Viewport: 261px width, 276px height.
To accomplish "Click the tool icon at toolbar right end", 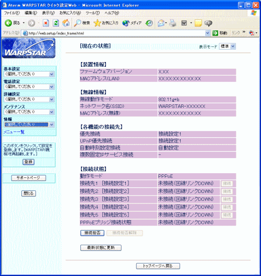I will [252, 33].
